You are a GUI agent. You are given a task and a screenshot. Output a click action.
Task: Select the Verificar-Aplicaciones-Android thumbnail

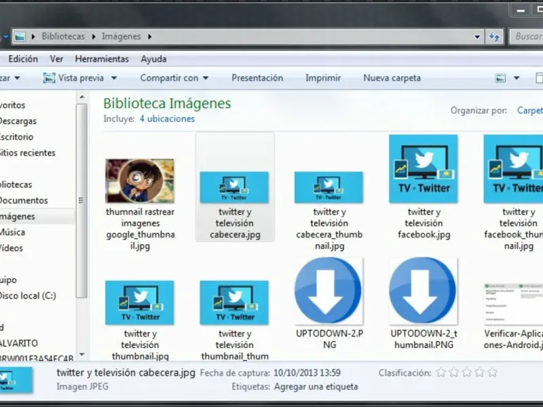coord(514,304)
